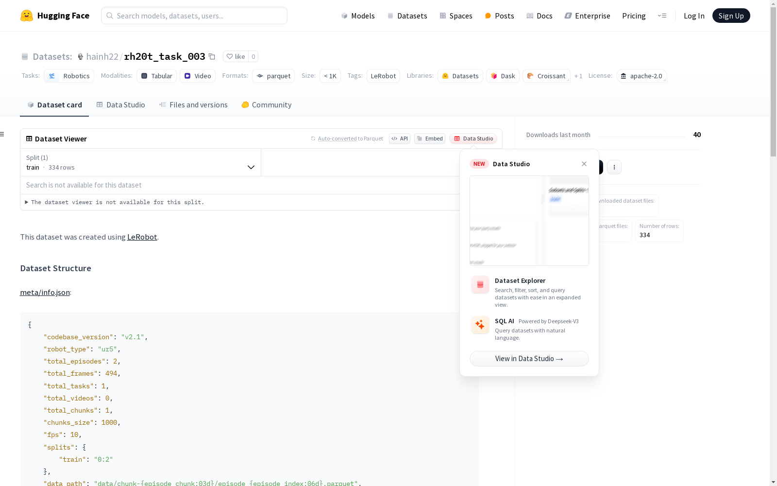Open Spaces in top navigation

[x=456, y=16]
